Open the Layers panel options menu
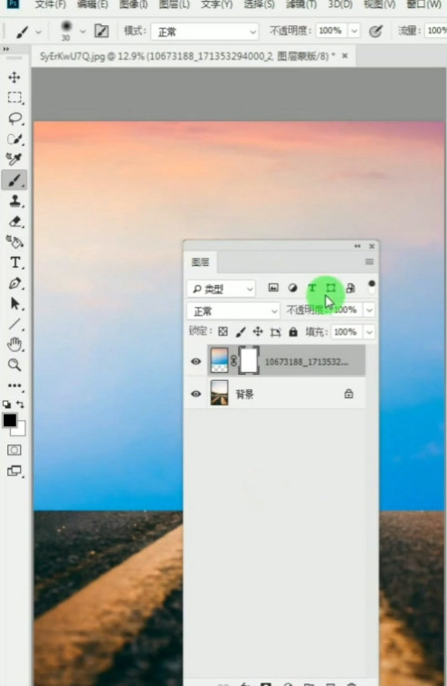447x686 pixels. 369,262
